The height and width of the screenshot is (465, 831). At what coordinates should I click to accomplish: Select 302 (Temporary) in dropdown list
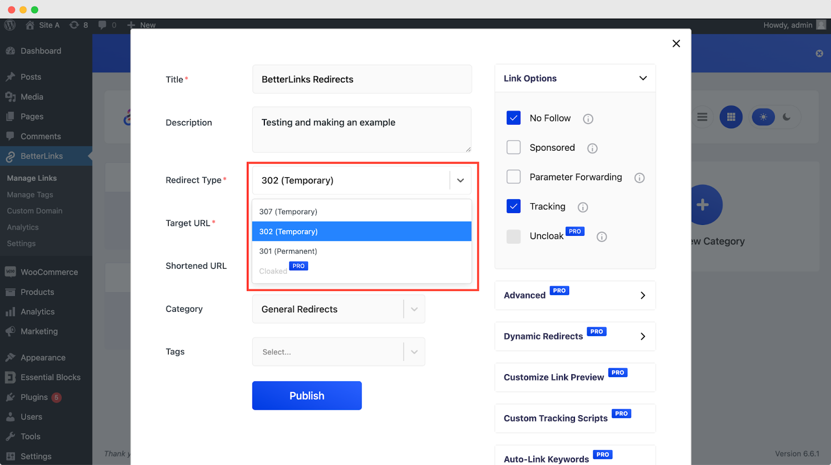coord(361,231)
